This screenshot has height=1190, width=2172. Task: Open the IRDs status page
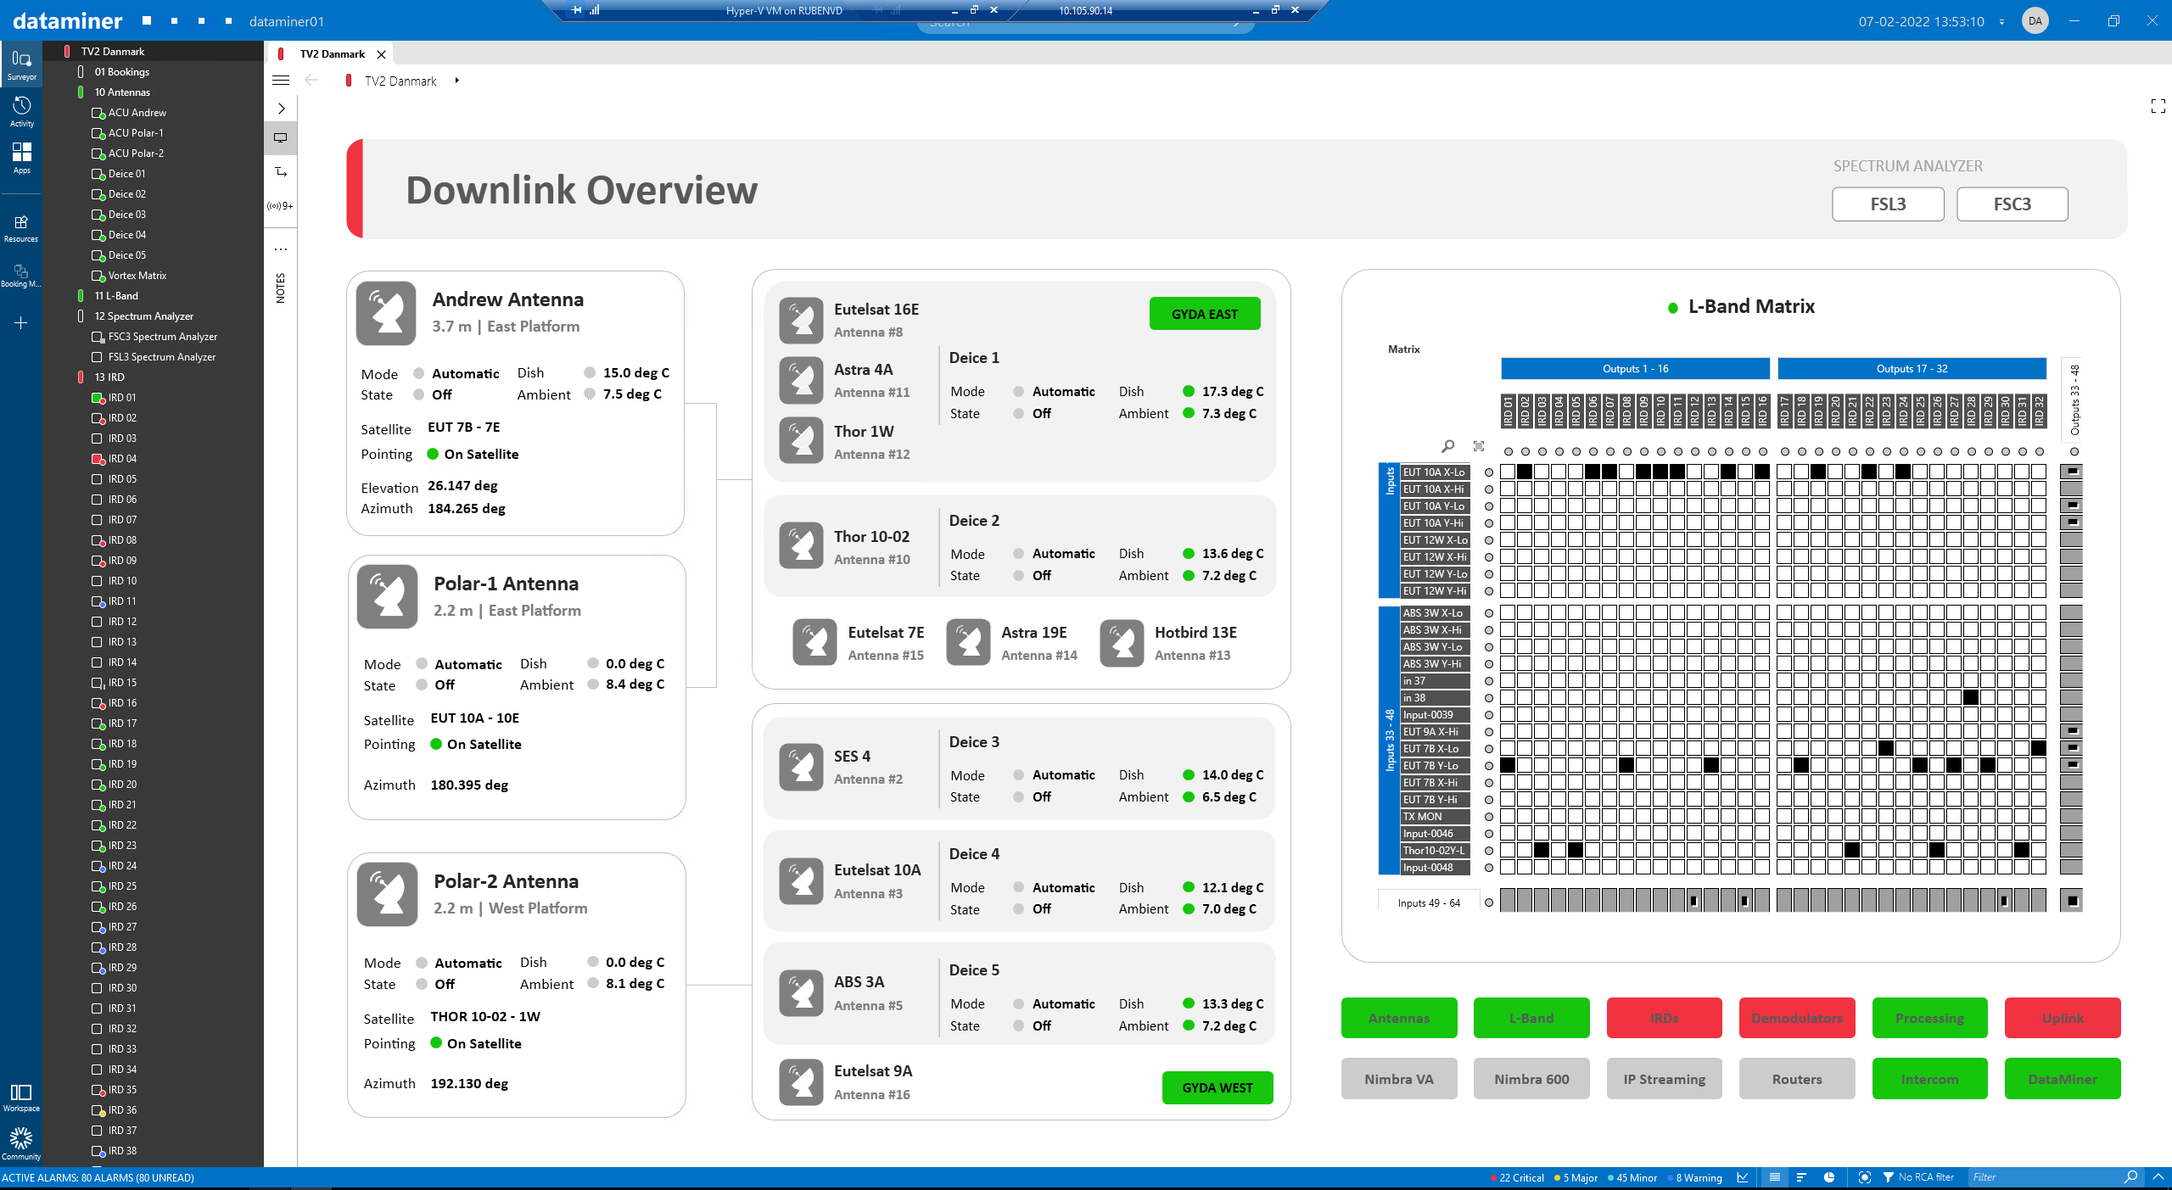pyautogui.click(x=1664, y=1018)
